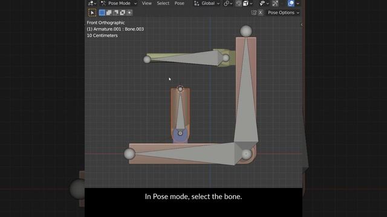Choose the set new selection mode icon

tap(102, 13)
